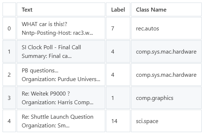This screenshot has width=205, height=135.
Task: Click comp.sys.mac.hardware cell in row 1
Action: point(166,51)
